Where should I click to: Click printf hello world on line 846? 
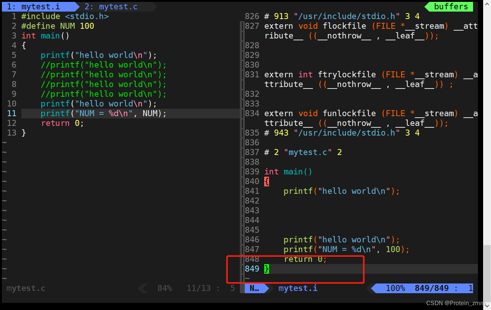pos(342,240)
